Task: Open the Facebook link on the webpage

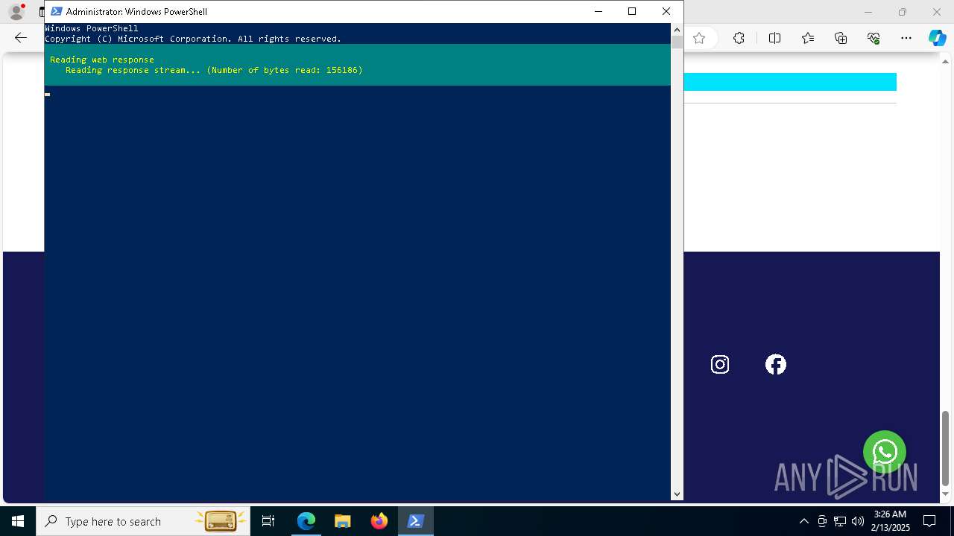Action: pyautogui.click(x=776, y=364)
